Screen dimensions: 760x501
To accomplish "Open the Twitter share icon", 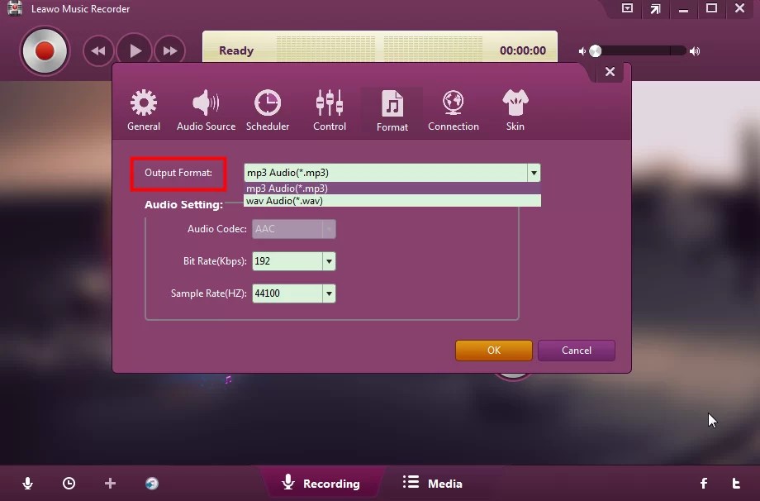I will tap(736, 483).
